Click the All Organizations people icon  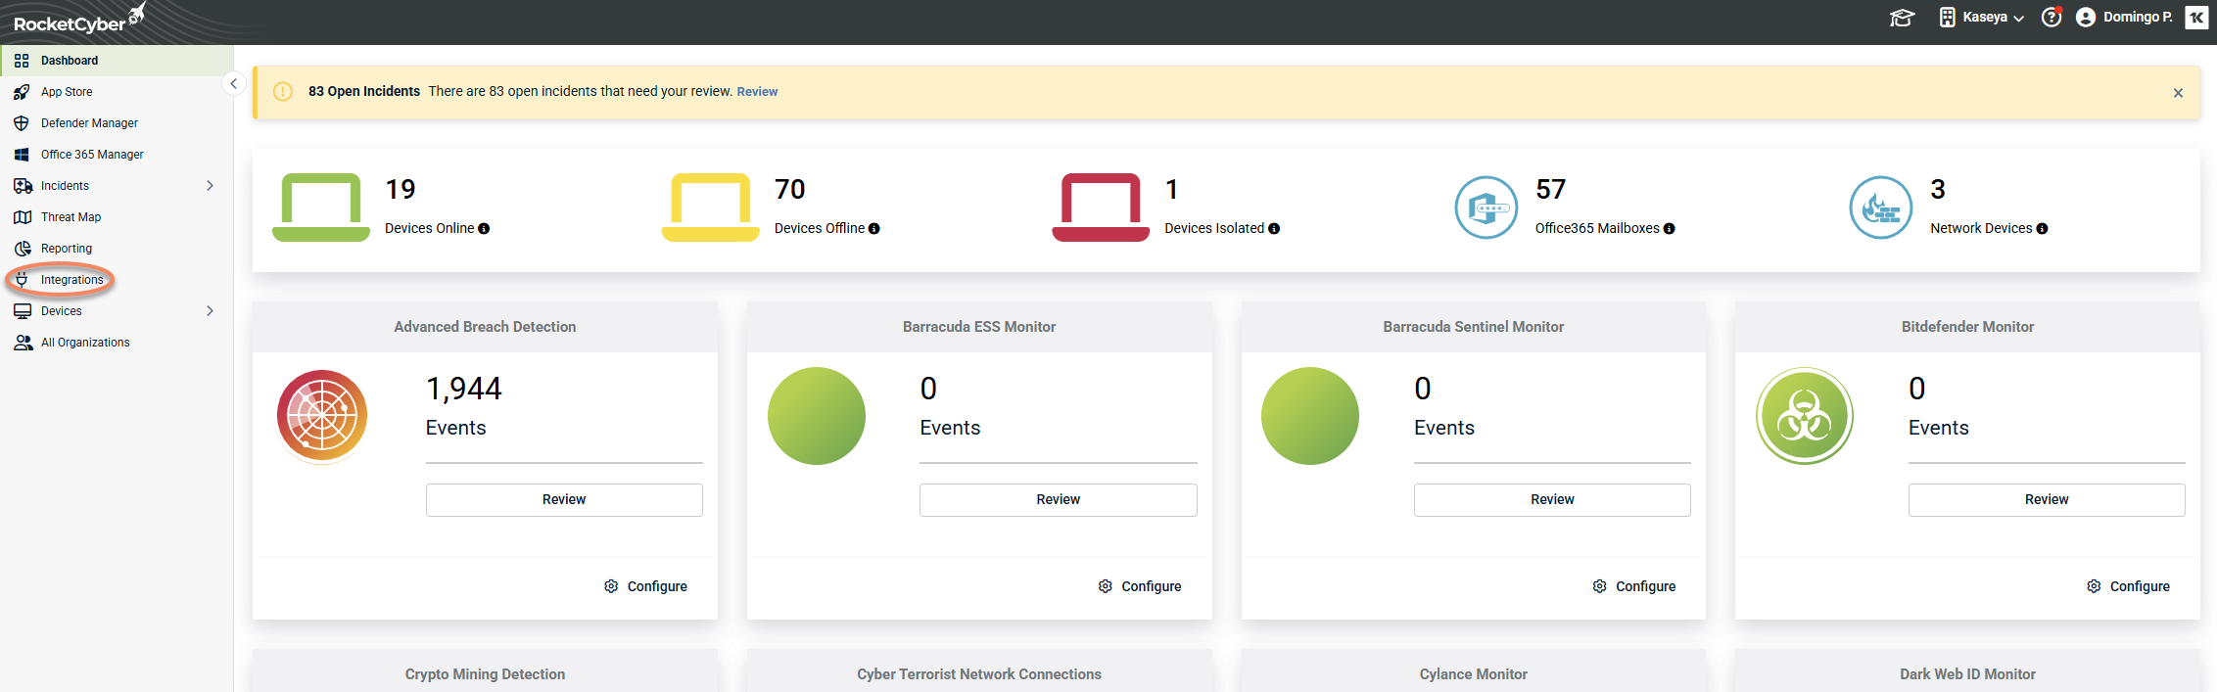pyautogui.click(x=23, y=343)
